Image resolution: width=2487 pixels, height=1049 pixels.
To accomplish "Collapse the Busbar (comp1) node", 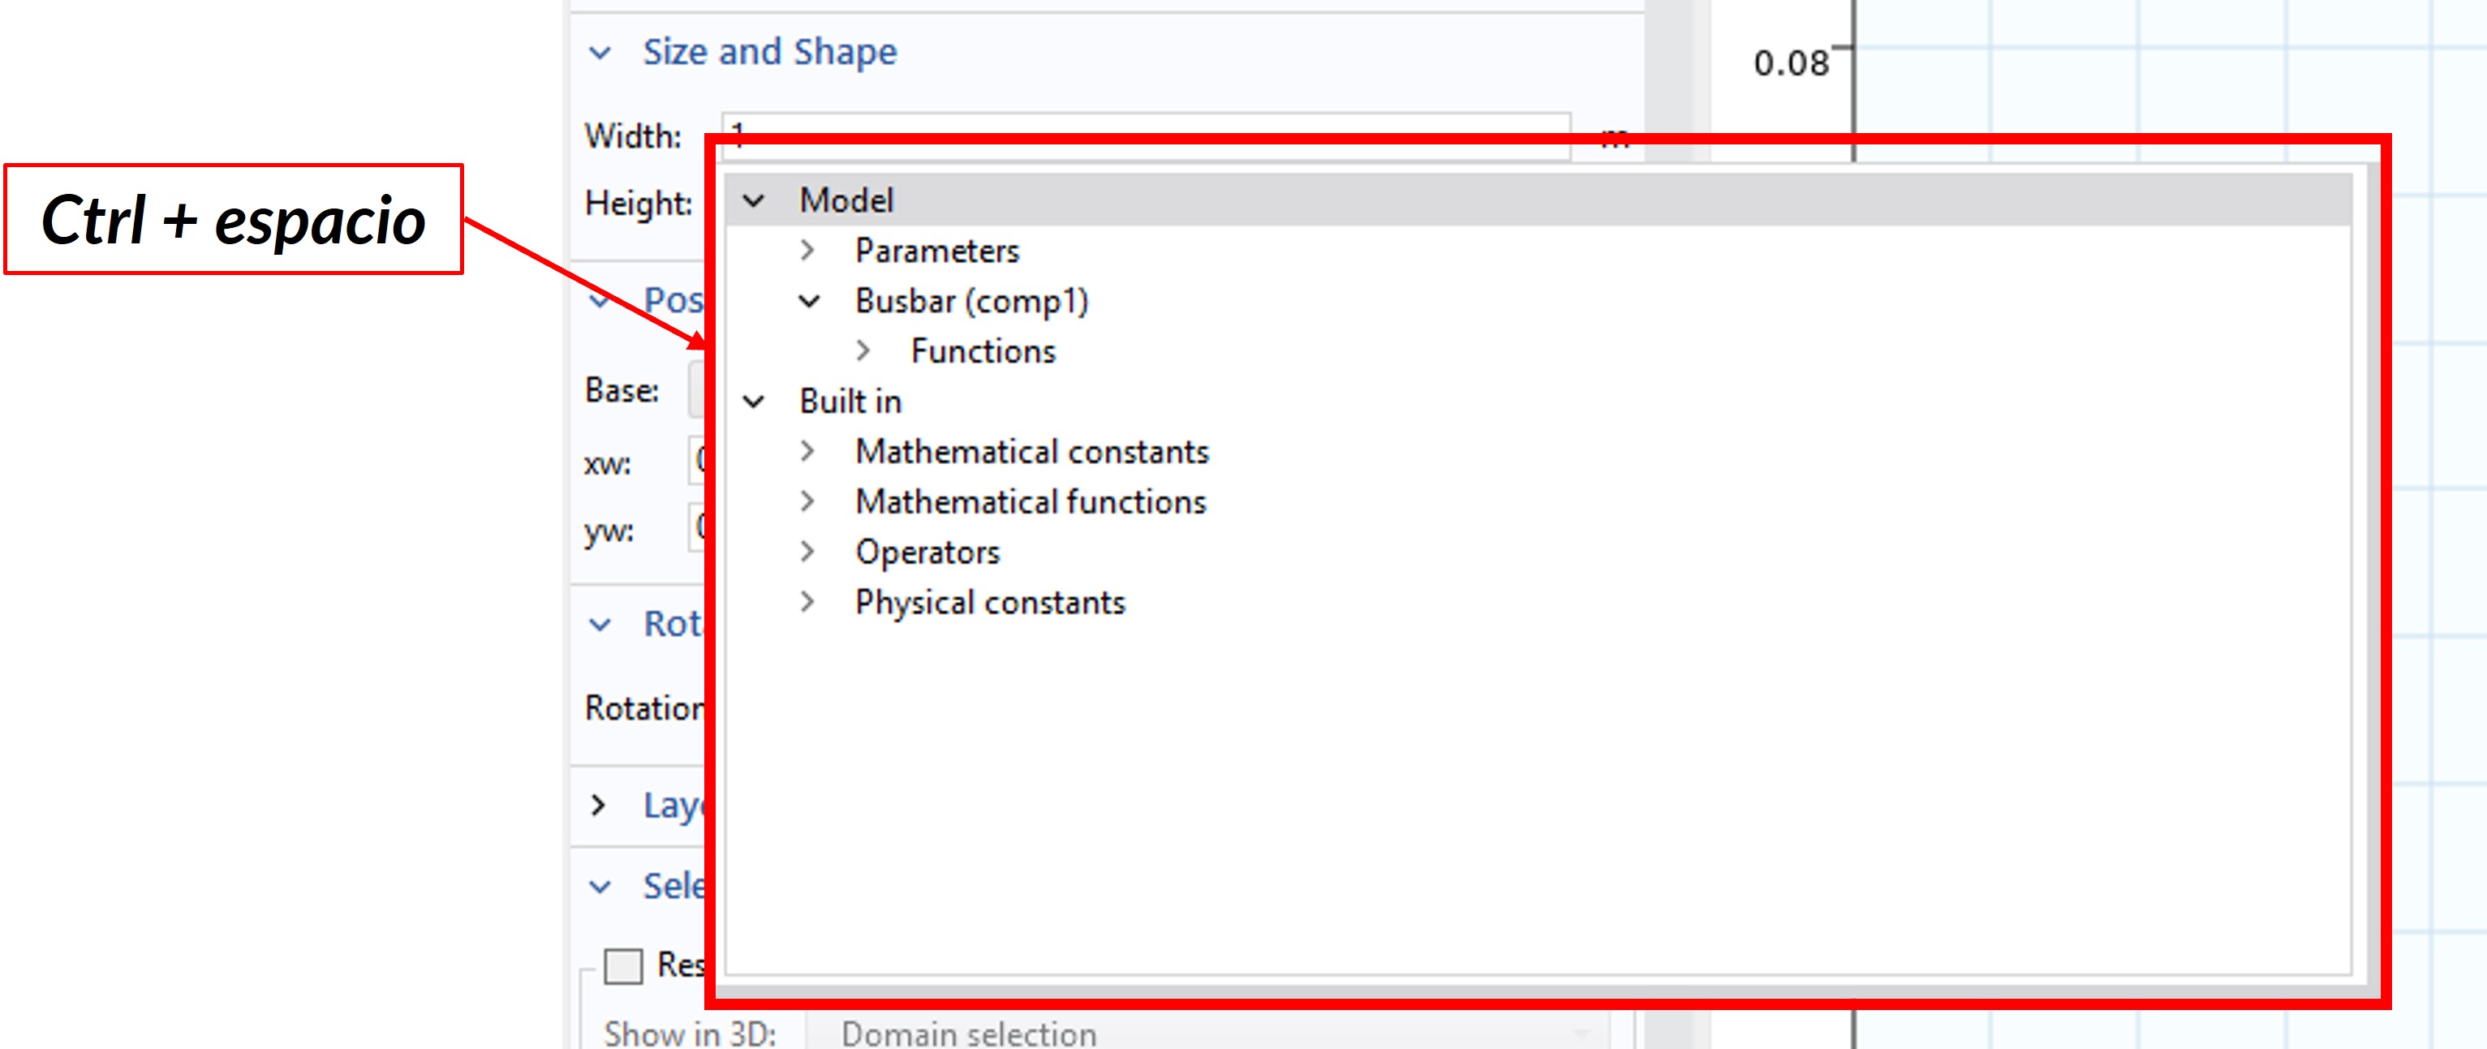I will (809, 301).
